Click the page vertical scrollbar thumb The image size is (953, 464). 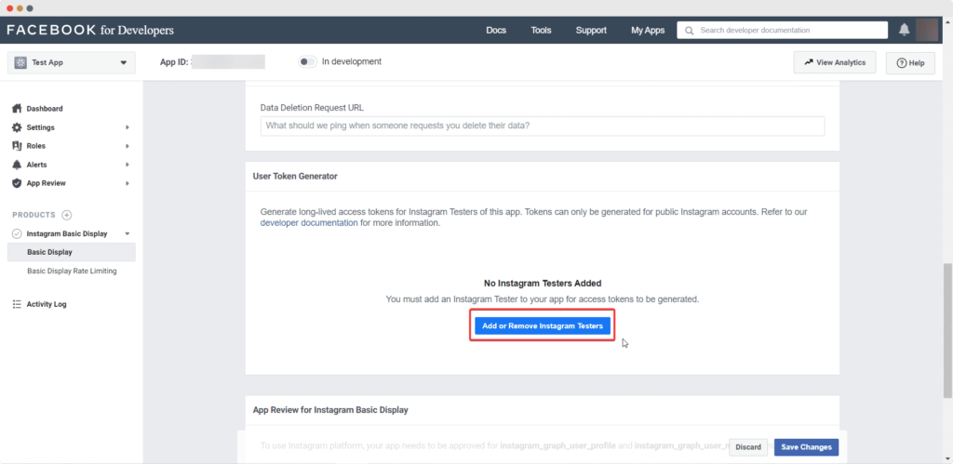[x=948, y=330]
